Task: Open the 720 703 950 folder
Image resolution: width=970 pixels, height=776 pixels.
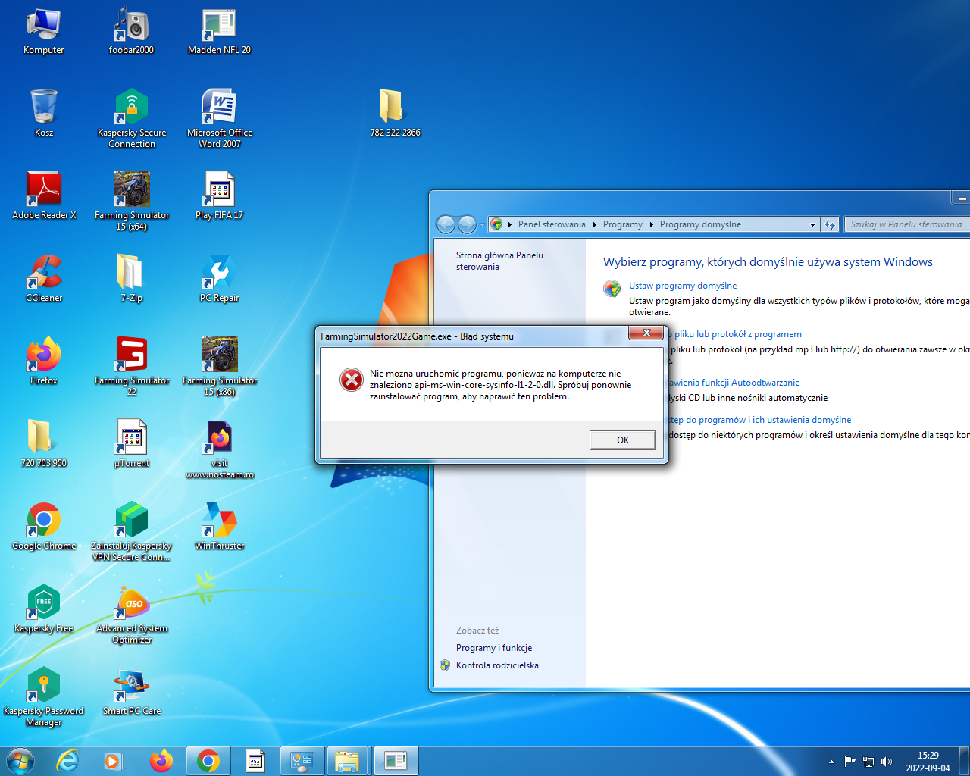Action: 43,444
